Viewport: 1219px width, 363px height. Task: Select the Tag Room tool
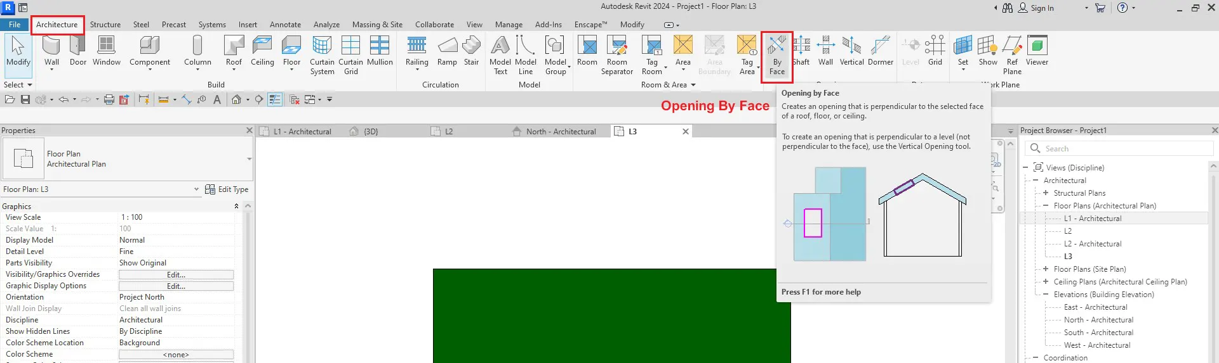[652, 55]
